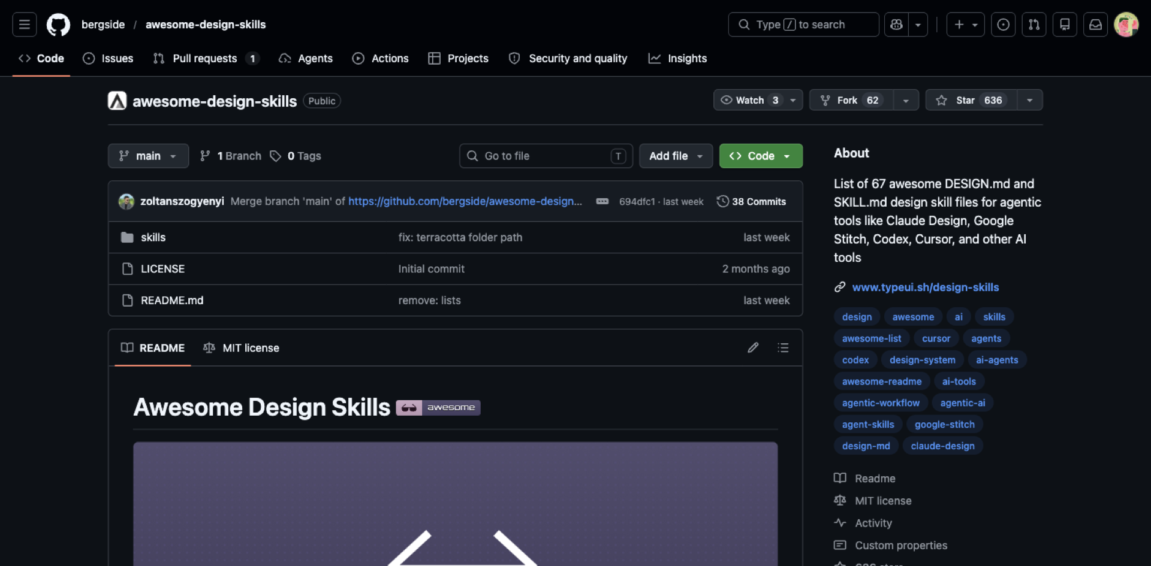Click the awesome-list topic tag
This screenshot has height=566, width=1151.
872,338
